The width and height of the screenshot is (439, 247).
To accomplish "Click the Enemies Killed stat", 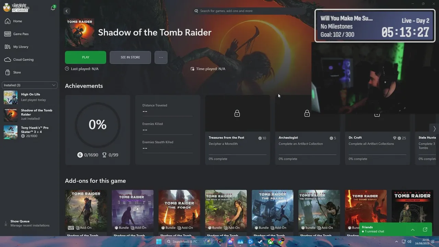I will tap(167, 127).
